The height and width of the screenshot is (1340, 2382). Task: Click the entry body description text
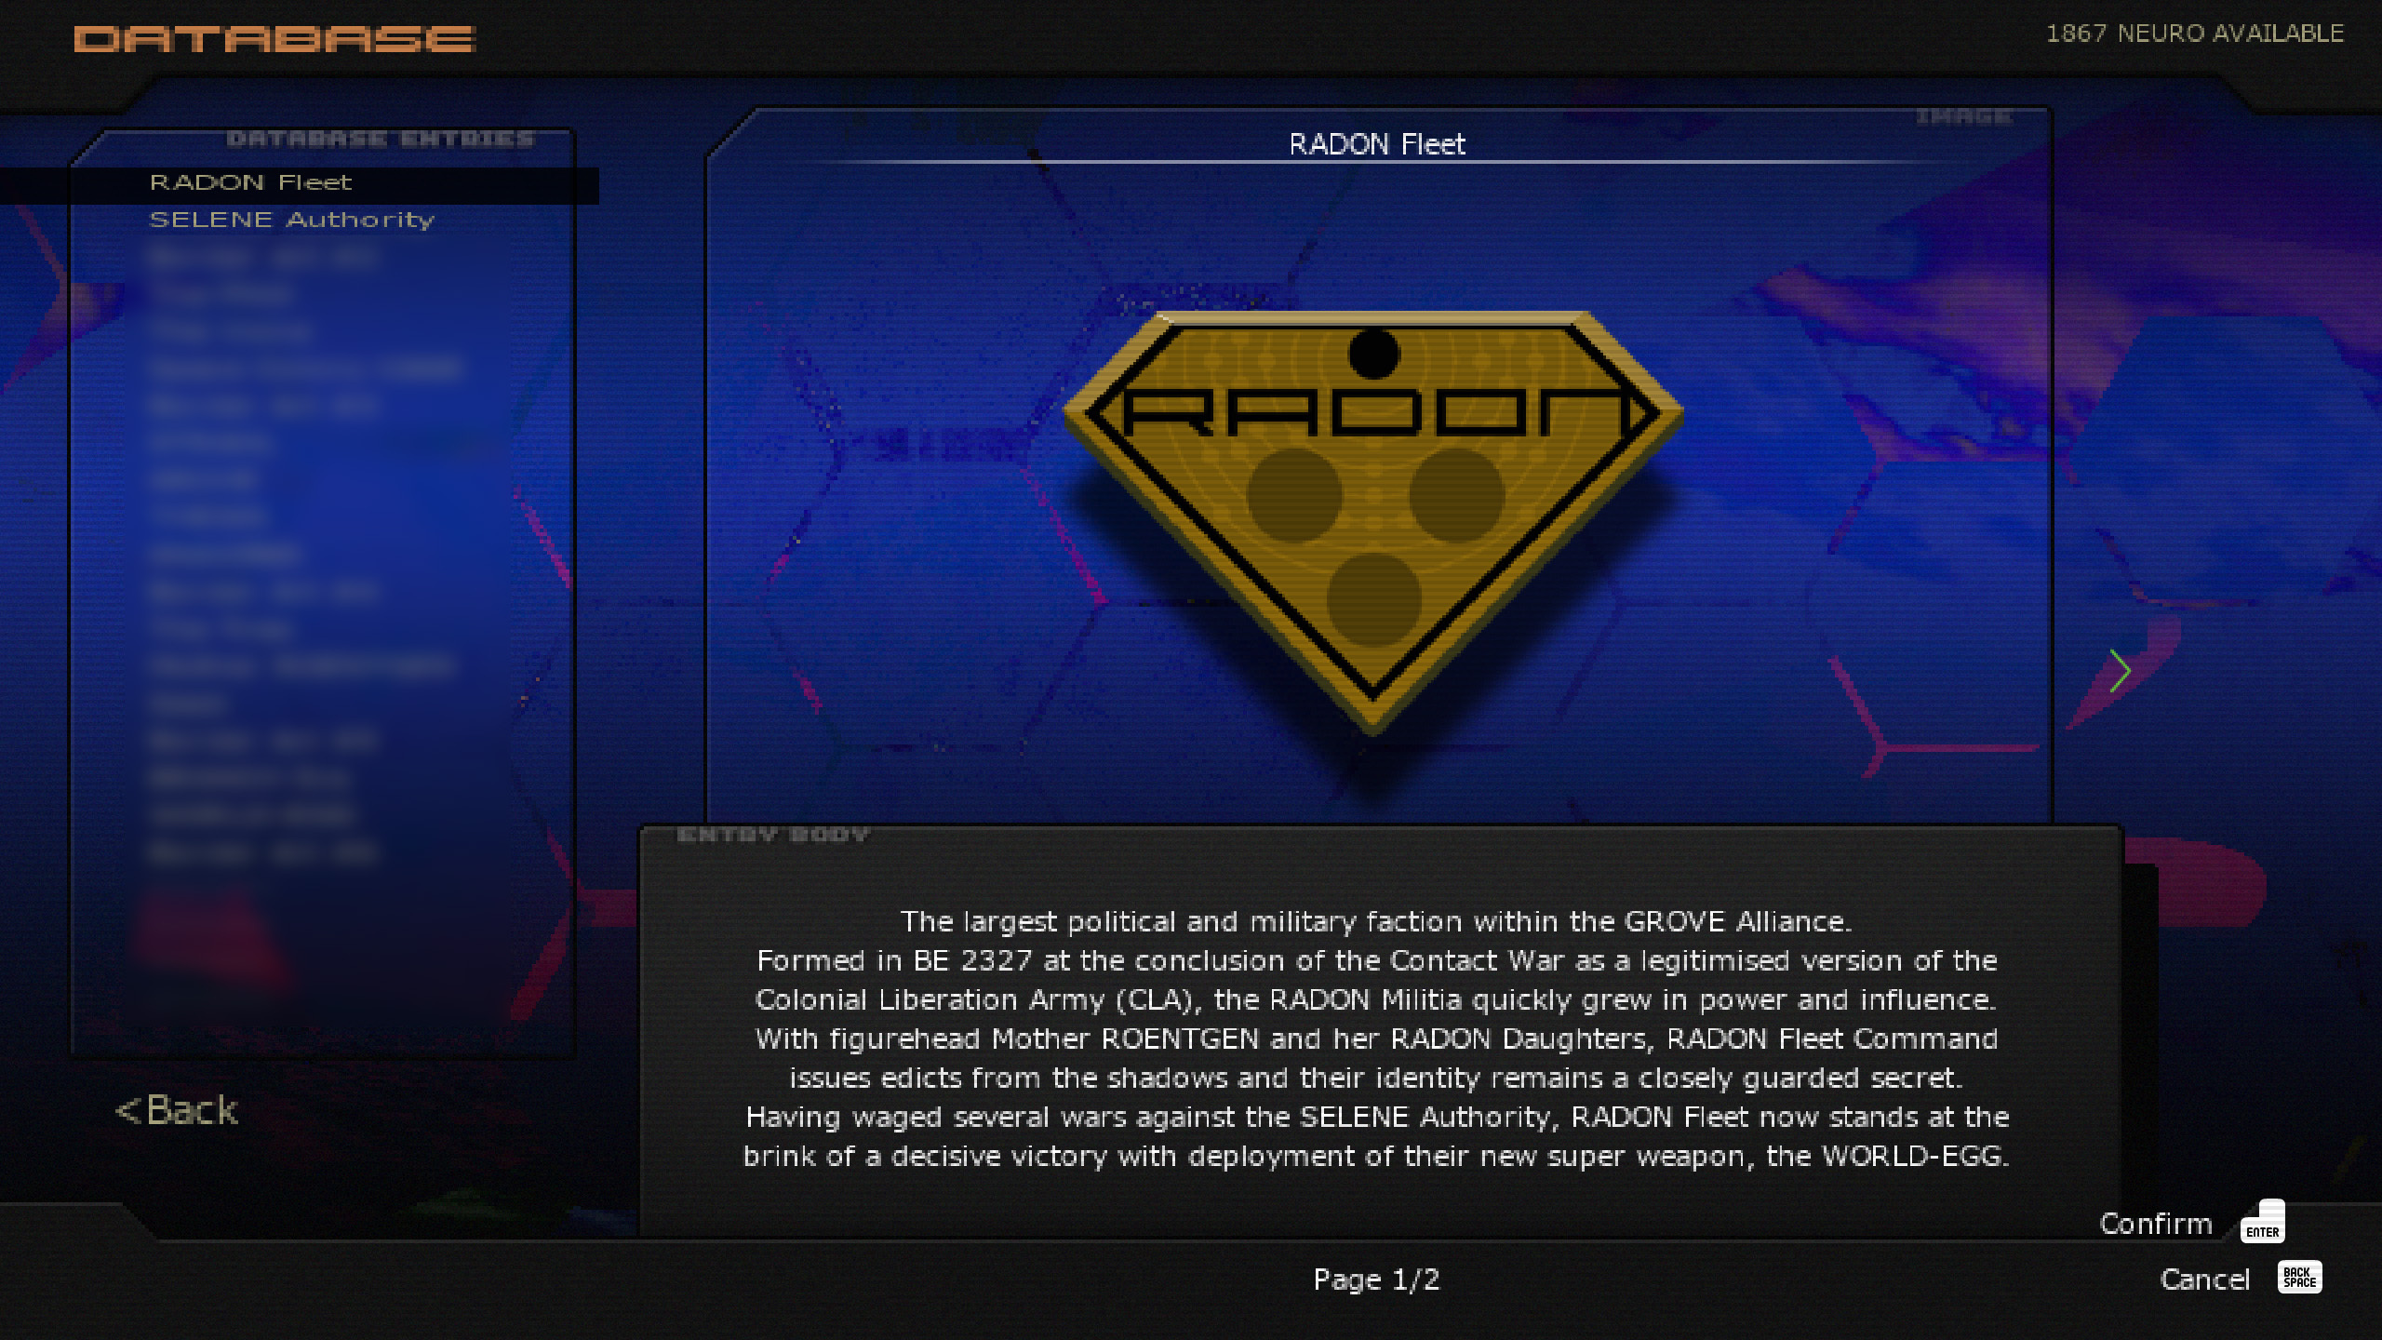click(1376, 1038)
